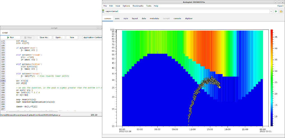Switch to the metadata tab
This screenshot has height=138, width=285.
[x=154, y=19]
